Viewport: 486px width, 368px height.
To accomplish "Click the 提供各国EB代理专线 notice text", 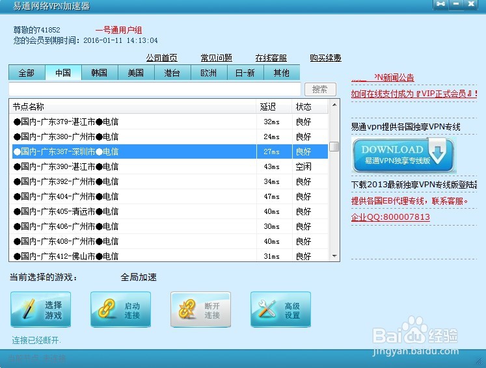I will [x=409, y=201].
